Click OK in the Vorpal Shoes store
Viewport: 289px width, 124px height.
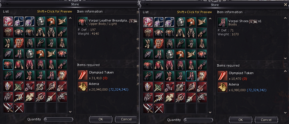(240, 120)
